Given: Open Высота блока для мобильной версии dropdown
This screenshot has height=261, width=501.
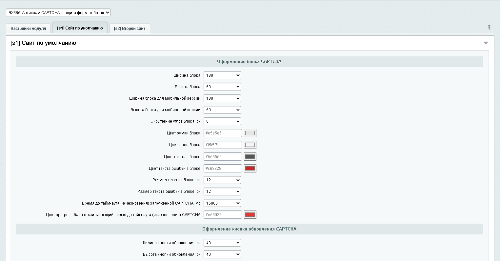Looking at the screenshot, I should coord(222,110).
